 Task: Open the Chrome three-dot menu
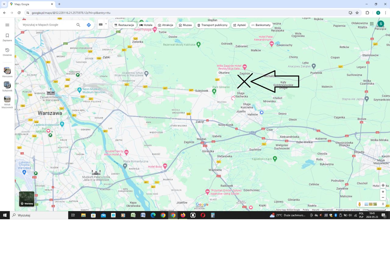[386, 13]
